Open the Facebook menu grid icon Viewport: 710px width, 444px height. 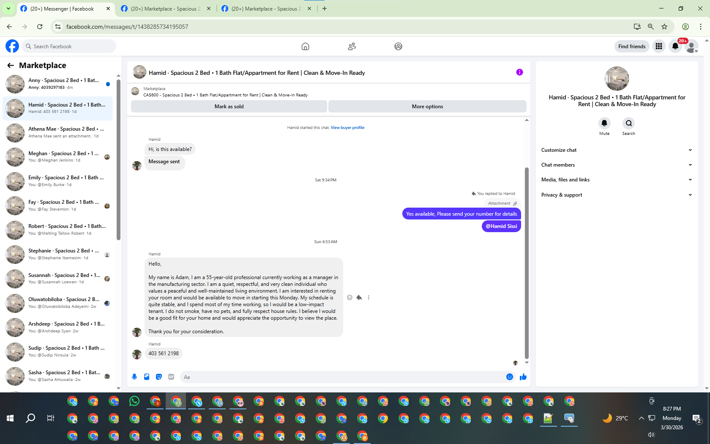click(x=658, y=46)
